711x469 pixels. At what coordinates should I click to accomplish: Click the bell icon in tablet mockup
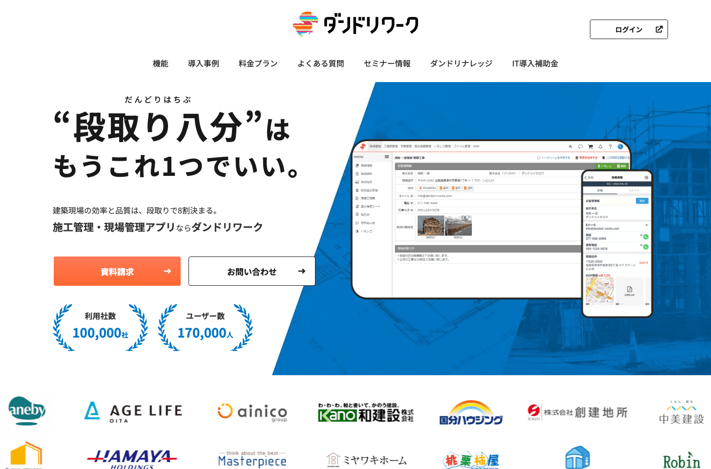click(600, 147)
